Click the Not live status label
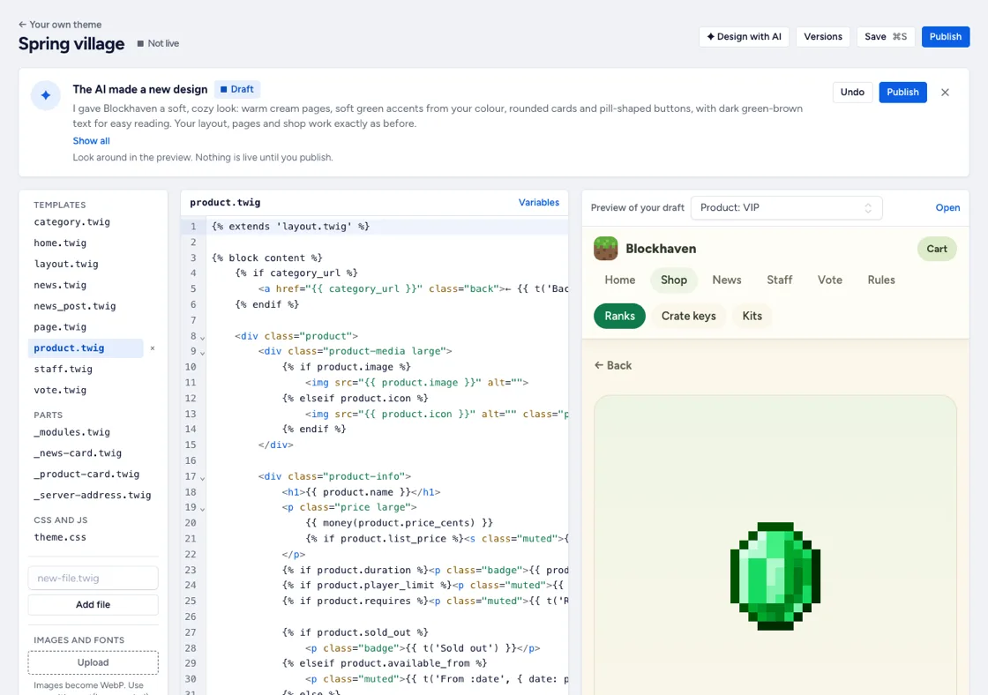The width and height of the screenshot is (988, 695). (158, 43)
